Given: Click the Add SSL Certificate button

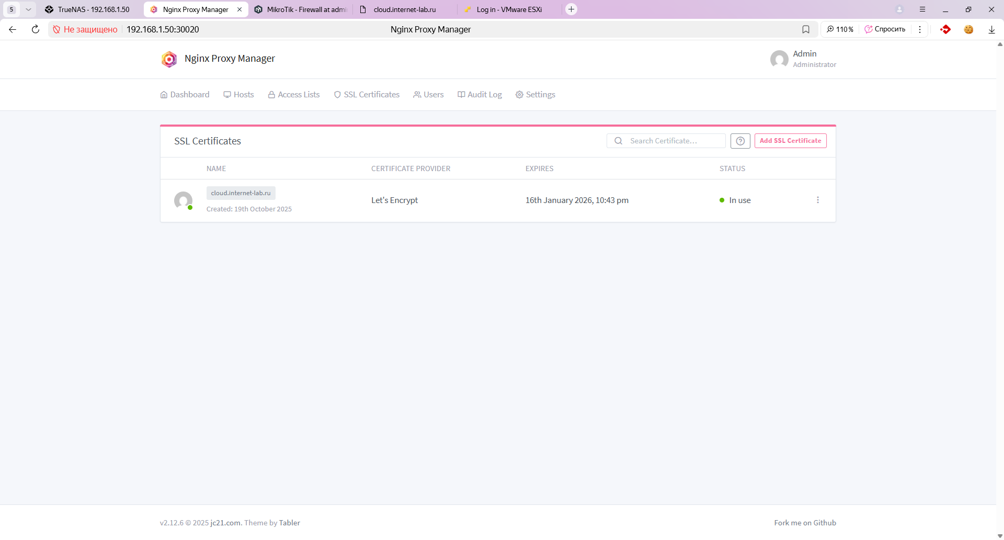Looking at the screenshot, I should 790,141.
